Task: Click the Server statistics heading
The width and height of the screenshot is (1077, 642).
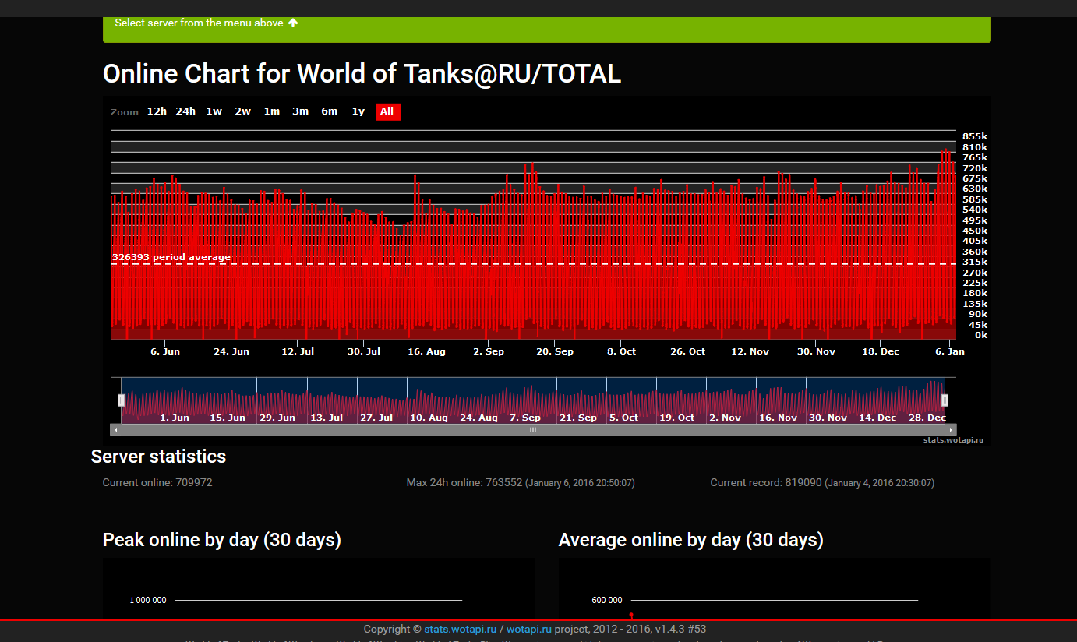Action: click(x=159, y=457)
